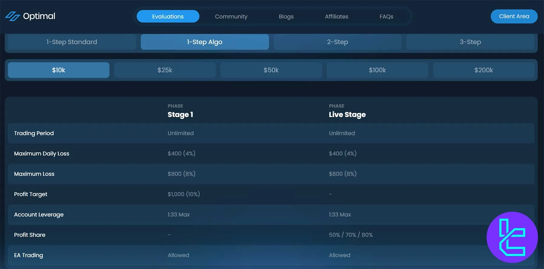Click the purple floating logo badge
The image size is (544, 269).
512,237
